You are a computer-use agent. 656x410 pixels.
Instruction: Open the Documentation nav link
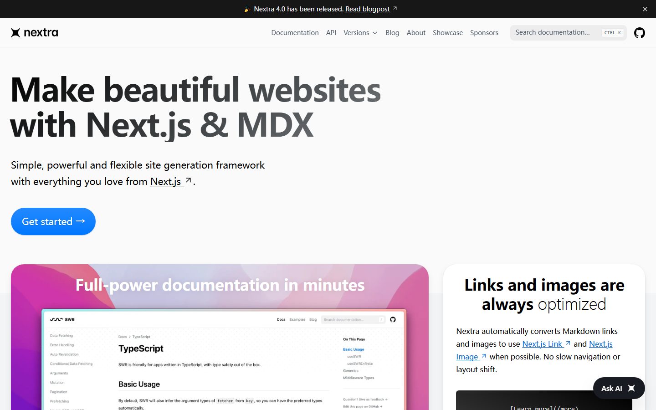click(295, 33)
